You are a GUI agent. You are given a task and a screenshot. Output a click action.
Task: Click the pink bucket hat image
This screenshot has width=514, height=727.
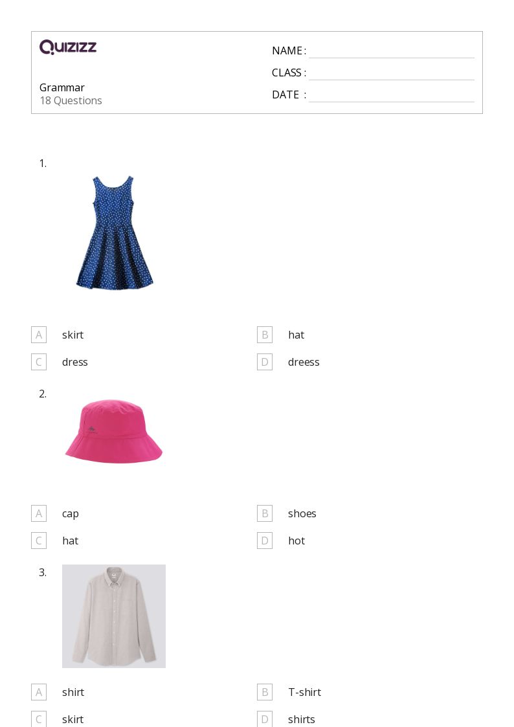click(114, 432)
